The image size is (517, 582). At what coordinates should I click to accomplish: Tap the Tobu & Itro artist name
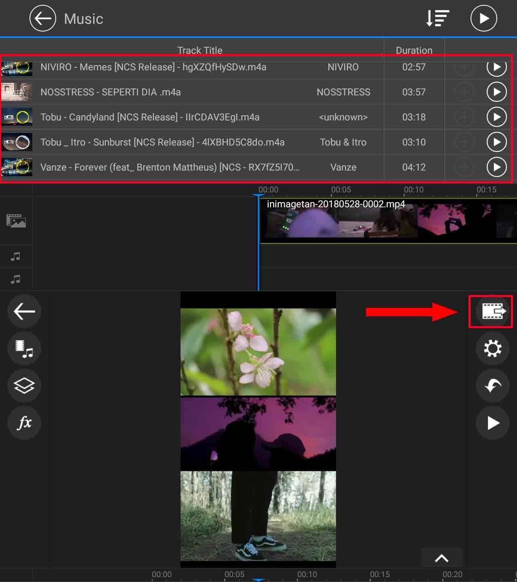point(343,142)
